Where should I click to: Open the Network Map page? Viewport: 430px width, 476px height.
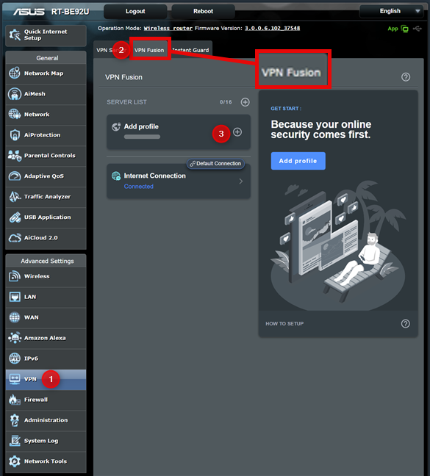tap(46, 73)
